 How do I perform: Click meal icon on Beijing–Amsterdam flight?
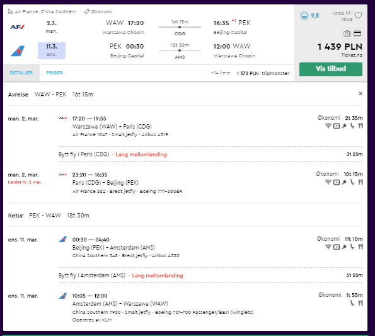[361, 246]
